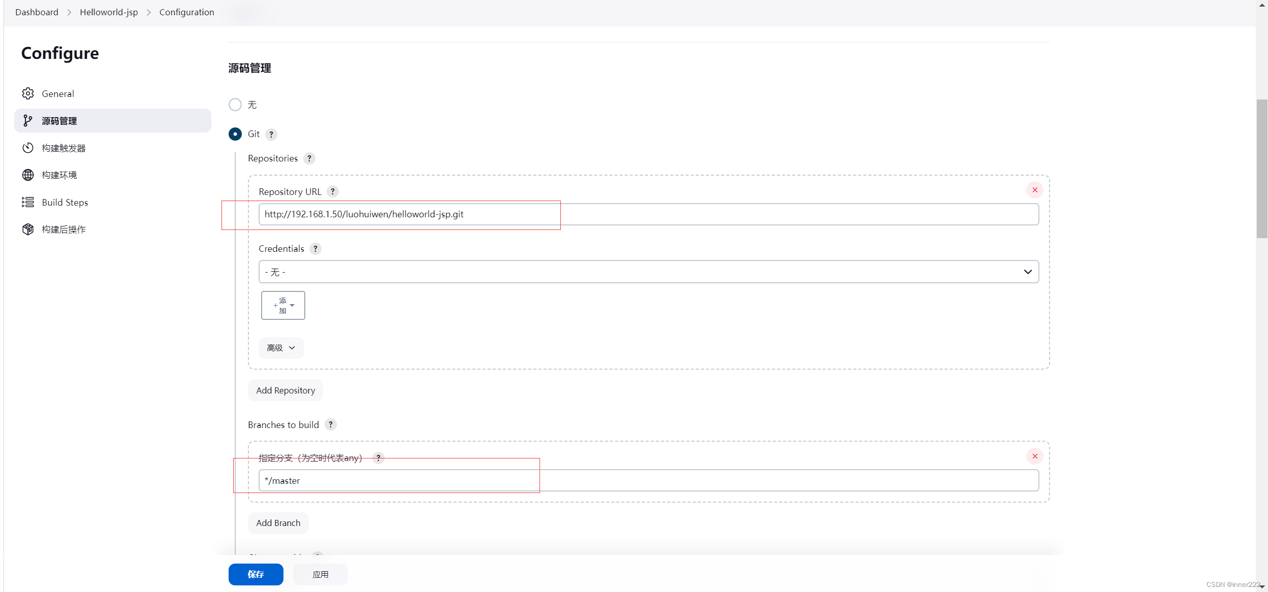The image size is (1268, 592).
Task: Open the Credentials dropdown
Action: point(649,272)
